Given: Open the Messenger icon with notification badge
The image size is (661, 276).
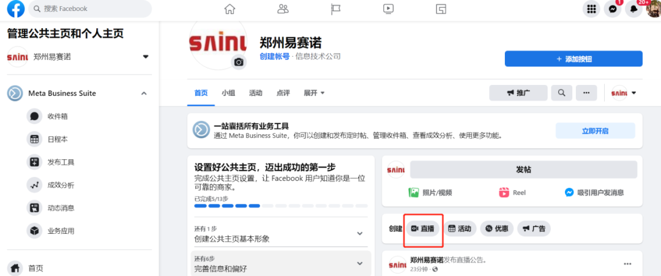Looking at the screenshot, I should (x=613, y=9).
